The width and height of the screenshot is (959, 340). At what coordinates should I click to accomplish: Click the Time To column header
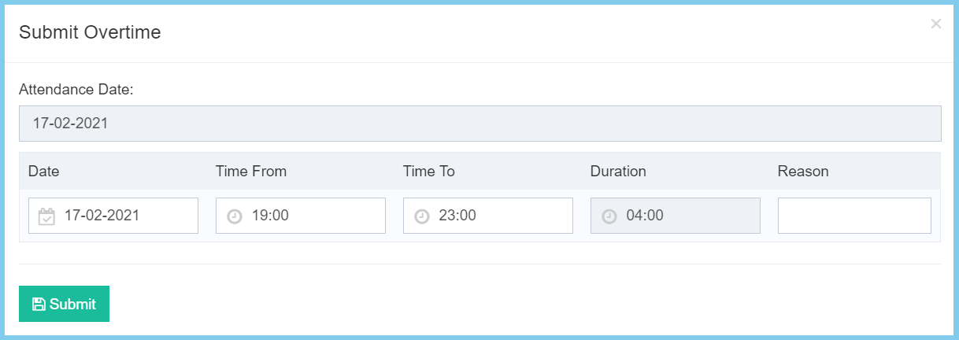click(428, 171)
